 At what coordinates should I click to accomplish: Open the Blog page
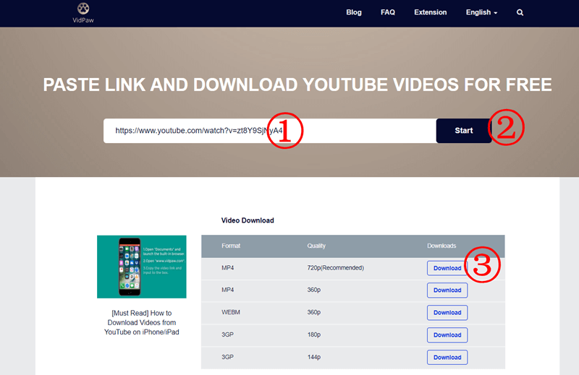pyautogui.click(x=354, y=12)
